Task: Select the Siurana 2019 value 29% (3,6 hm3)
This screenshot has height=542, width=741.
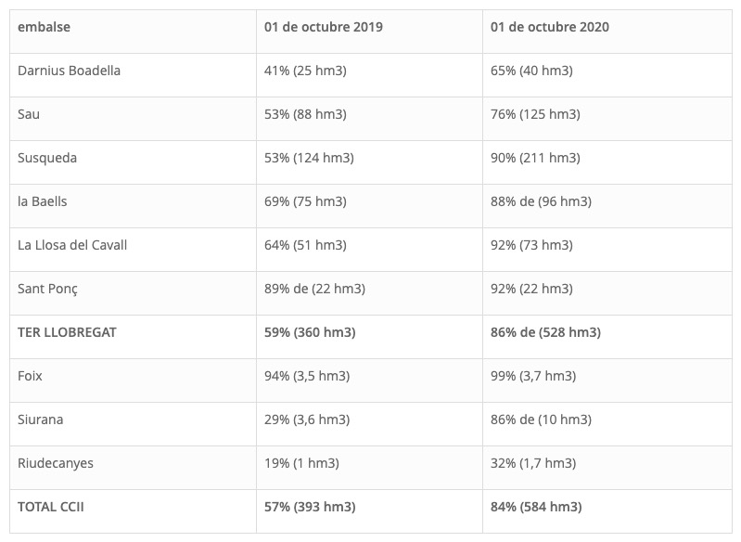Action: click(x=307, y=419)
